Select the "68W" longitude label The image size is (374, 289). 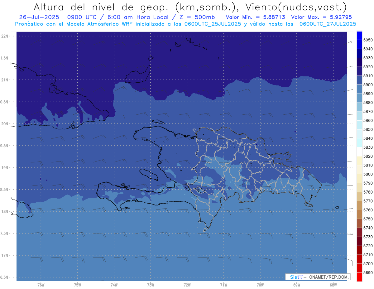pyautogui.click(x=333, y=285)
